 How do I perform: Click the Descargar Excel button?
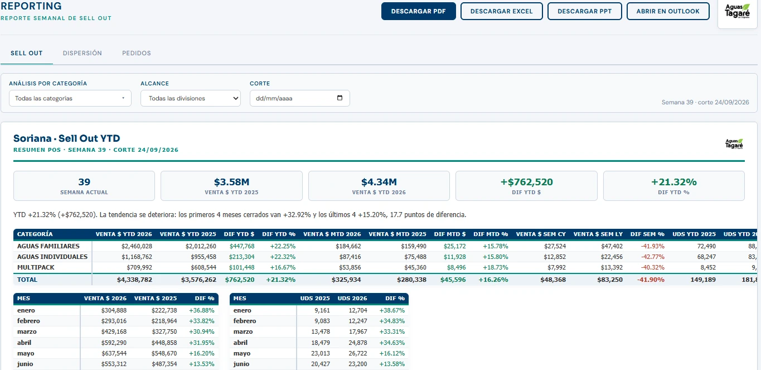coord(501,11)
